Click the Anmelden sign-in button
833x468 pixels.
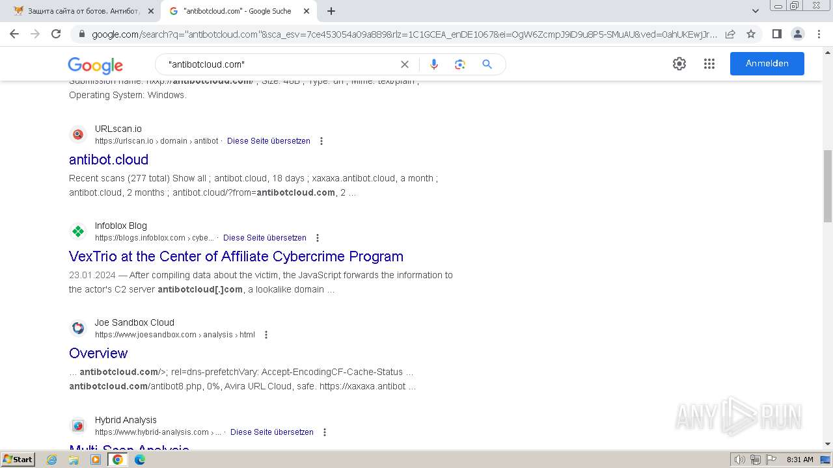tap(767, 64)
